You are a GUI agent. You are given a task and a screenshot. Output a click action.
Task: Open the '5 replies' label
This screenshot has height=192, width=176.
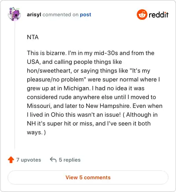pyautogui.click(x=70, y=160)
